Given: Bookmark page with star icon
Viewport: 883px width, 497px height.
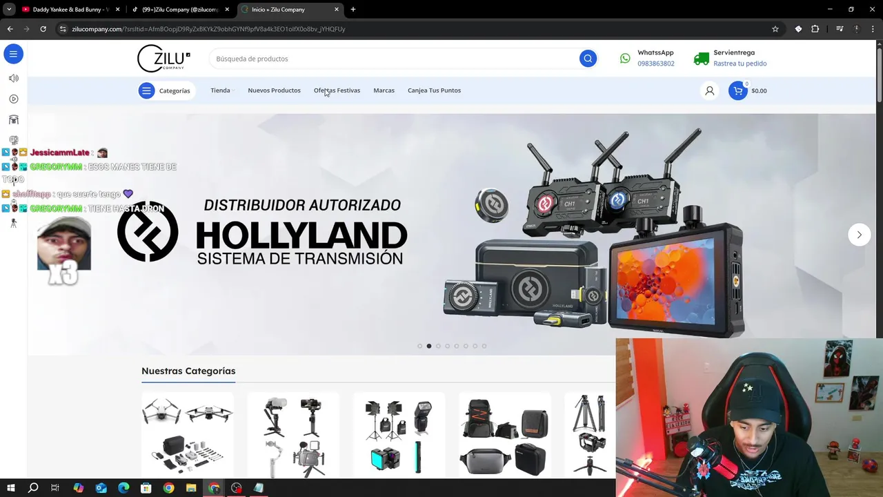Looking at the screenshot, I should click(x=775, y=29).
